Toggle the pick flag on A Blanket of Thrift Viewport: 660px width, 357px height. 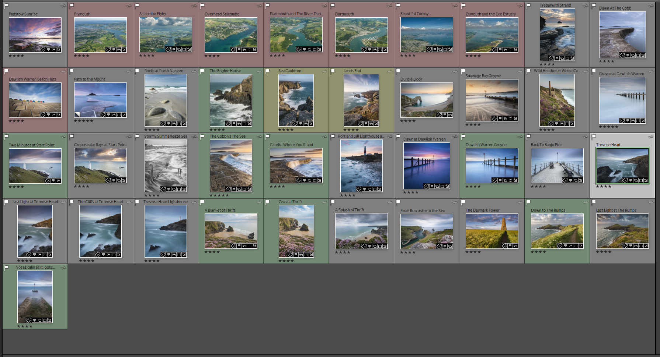(x=202, y=202)
